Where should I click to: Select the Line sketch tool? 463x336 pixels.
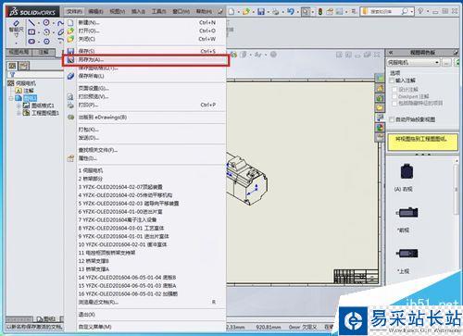31,22
